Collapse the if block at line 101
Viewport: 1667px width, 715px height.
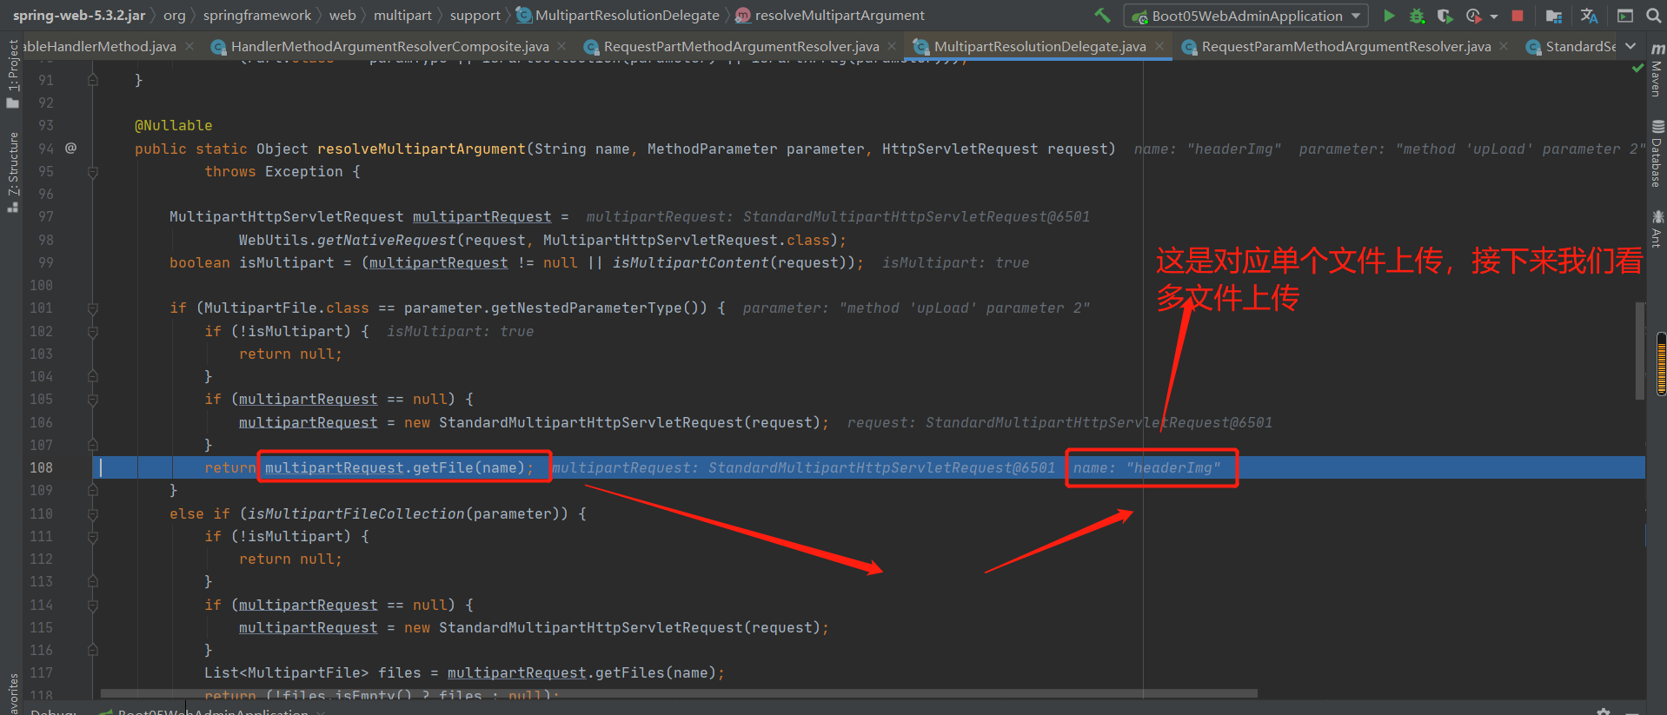pos(93,308)
